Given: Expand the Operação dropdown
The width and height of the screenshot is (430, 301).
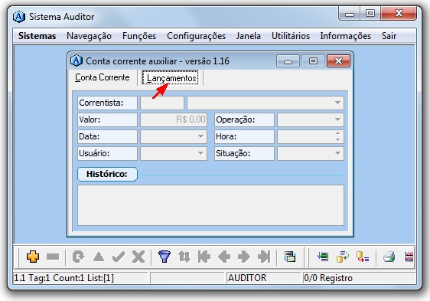Looking at the screenshot, I should (337, 119).
